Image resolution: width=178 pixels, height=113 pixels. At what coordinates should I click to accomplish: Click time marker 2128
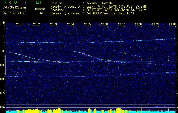[138, 24]
